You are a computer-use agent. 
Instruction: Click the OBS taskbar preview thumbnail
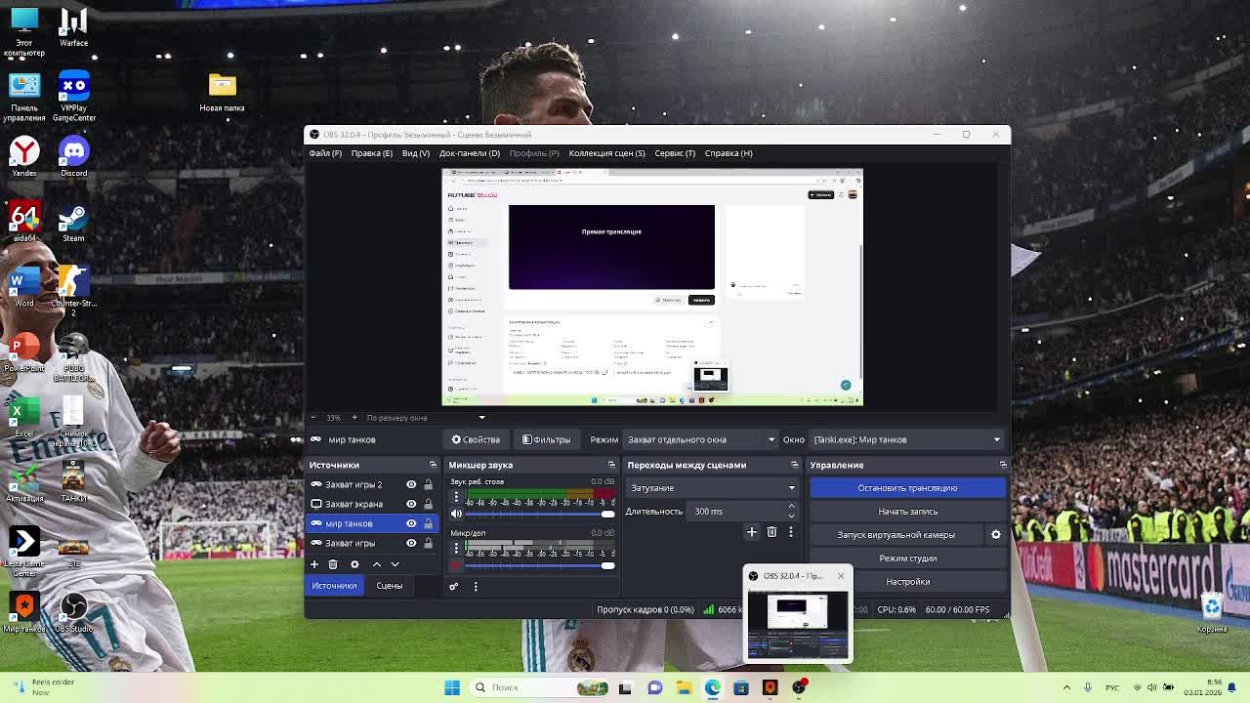tap(798, 625)
